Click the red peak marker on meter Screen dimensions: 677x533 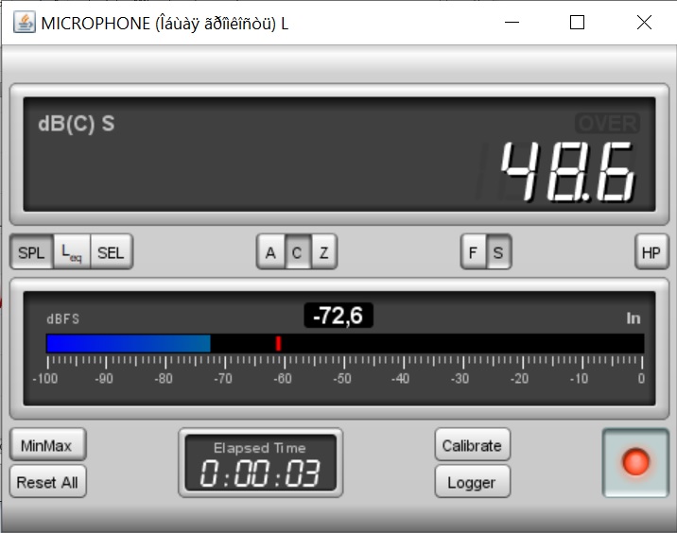278,343
